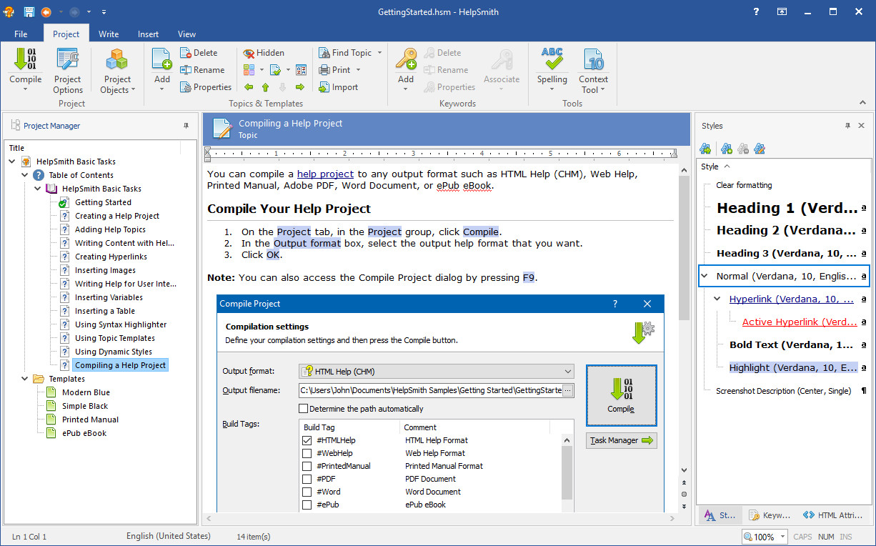
Task: Apply the Heading 1 style
Action: [x=787, y=208]
